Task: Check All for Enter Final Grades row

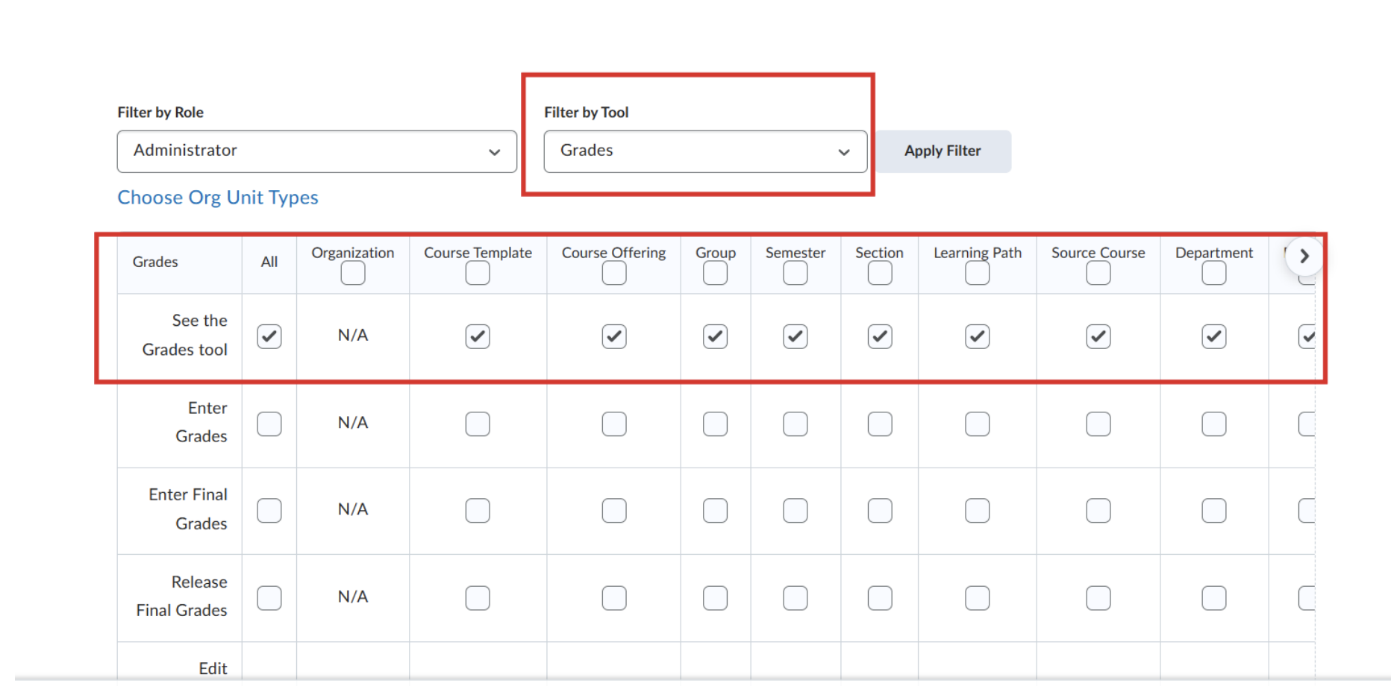Action: coord(269,511)
